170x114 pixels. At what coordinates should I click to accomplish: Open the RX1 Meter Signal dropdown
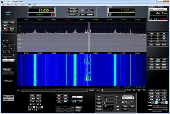coord(154,9)
